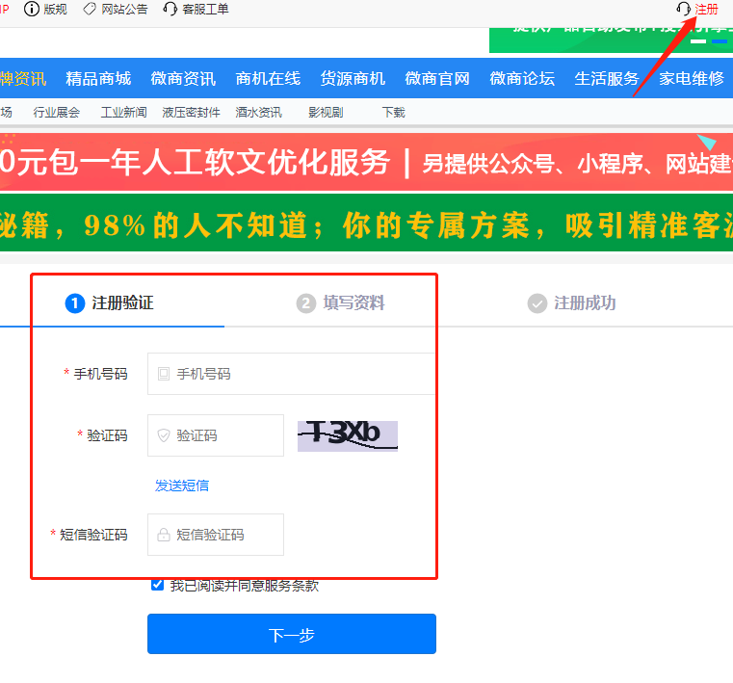Open the 网站公告 link

click(x=124, y=10)
